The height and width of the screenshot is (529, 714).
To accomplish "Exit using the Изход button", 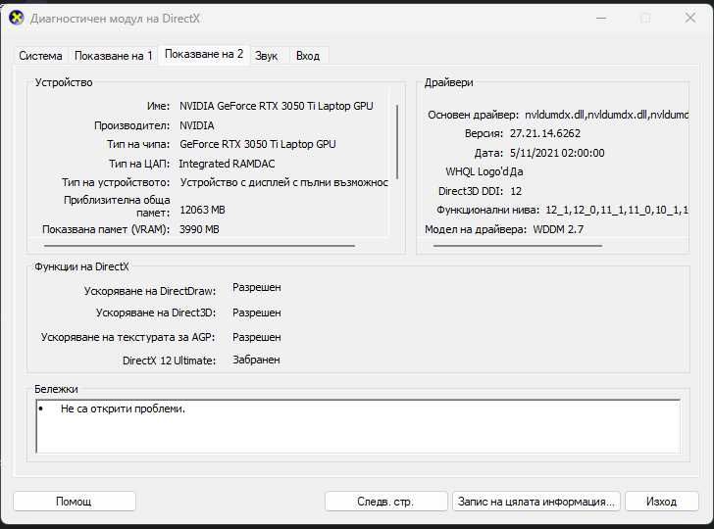I will [661, 502].
